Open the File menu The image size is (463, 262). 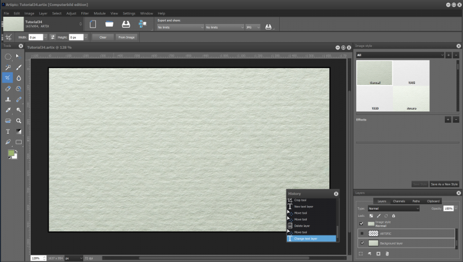pos(7,13)
